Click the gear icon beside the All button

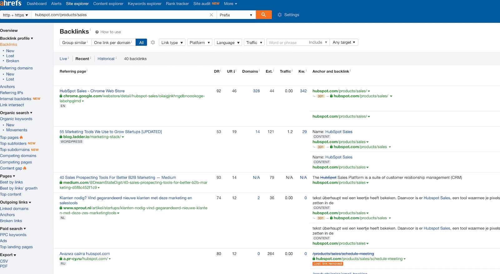coord(153,42)
